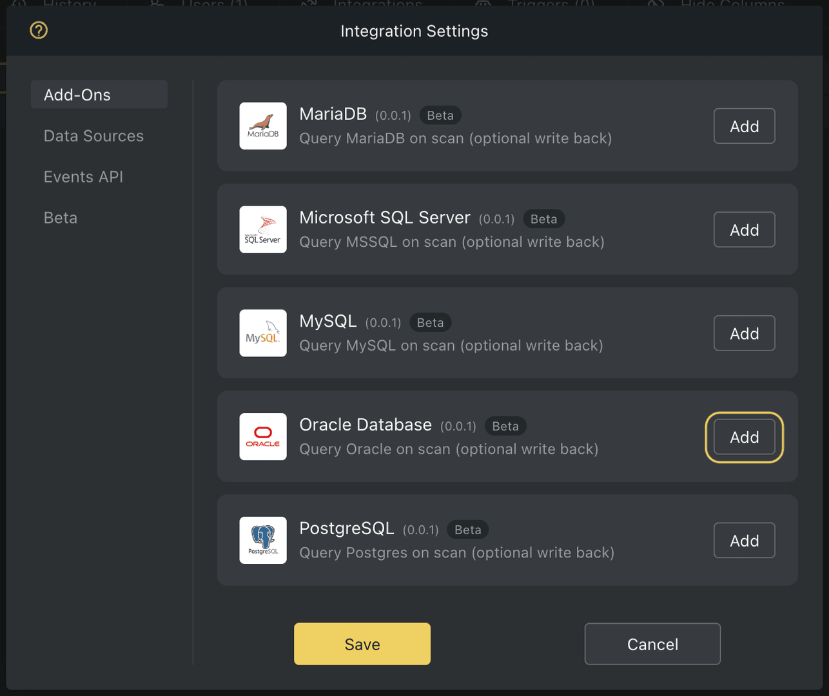Click the MySQL title text

pyautogui.click(x=328, y=322)
